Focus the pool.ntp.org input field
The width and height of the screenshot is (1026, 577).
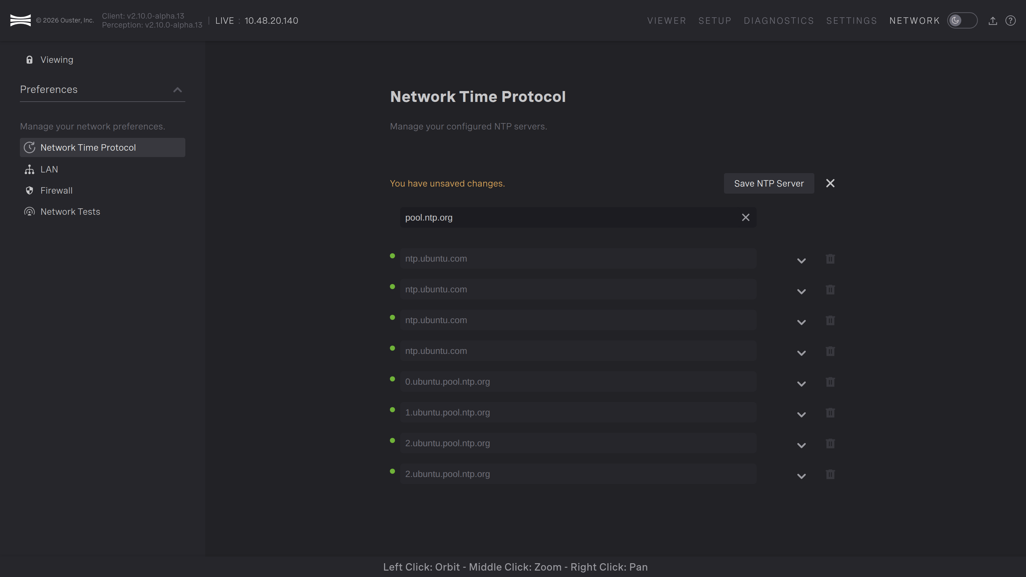[578, 217]
